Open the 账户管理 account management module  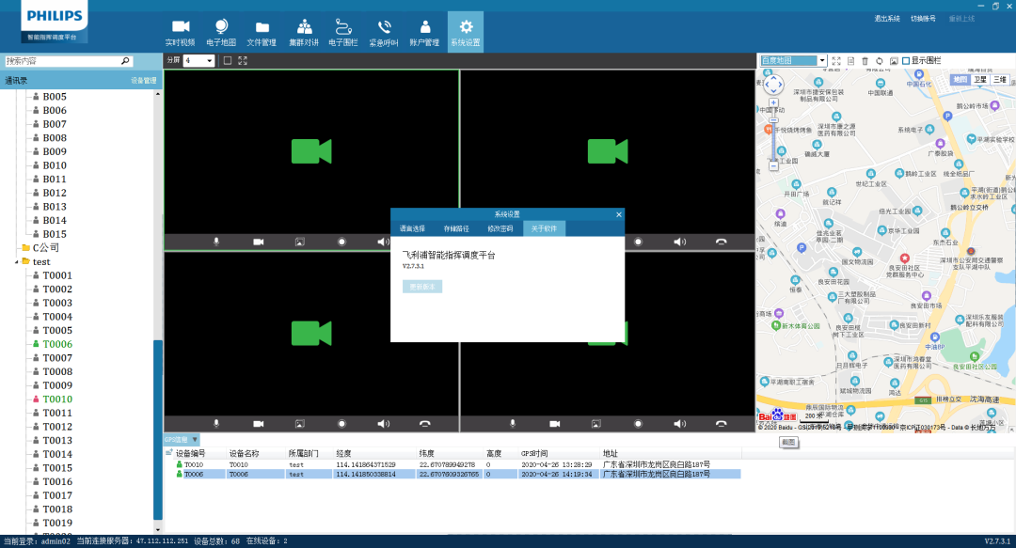(x=424, y=32)
